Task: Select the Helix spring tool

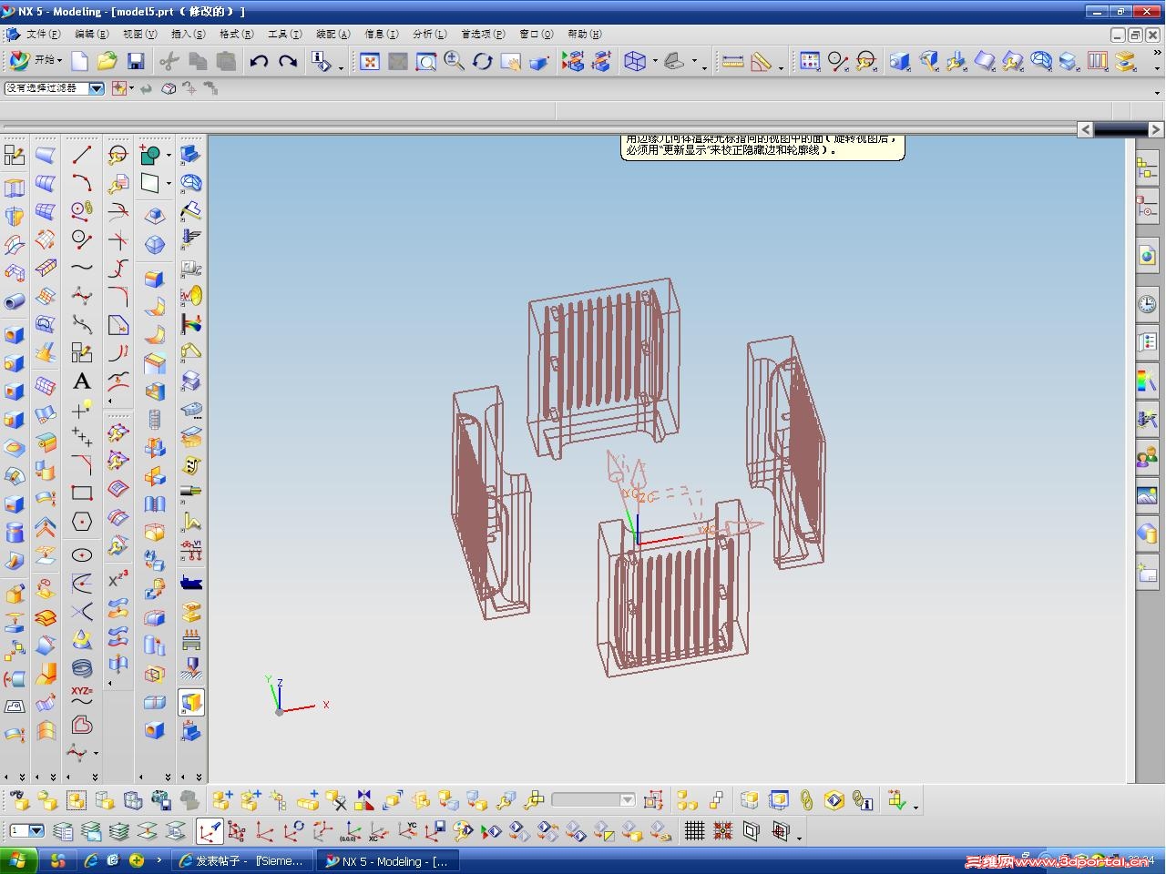Action: click(82, 668)
